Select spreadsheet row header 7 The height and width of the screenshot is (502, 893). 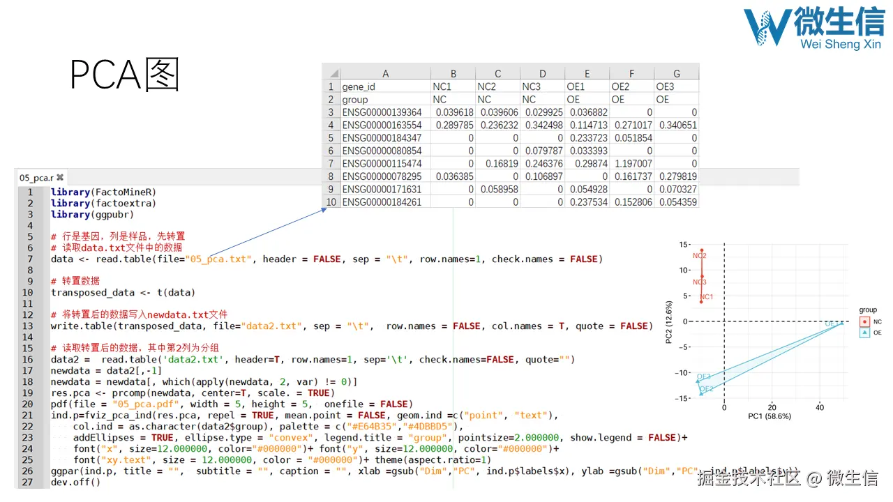pos(331,164)
